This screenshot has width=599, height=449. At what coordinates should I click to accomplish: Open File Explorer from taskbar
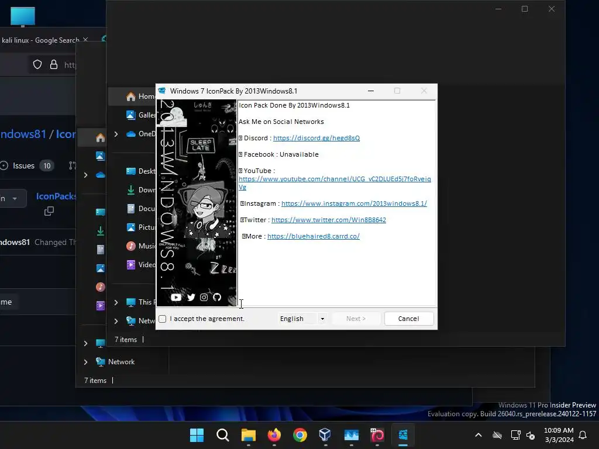[249, 435]
